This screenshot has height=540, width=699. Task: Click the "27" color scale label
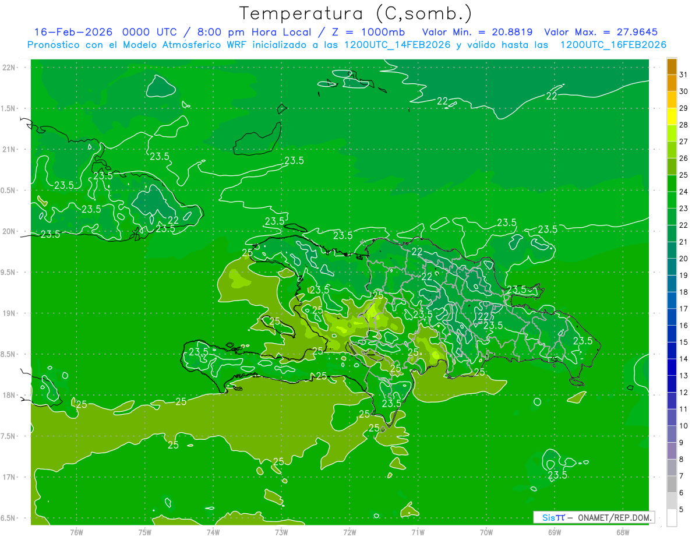click(684, 142)
